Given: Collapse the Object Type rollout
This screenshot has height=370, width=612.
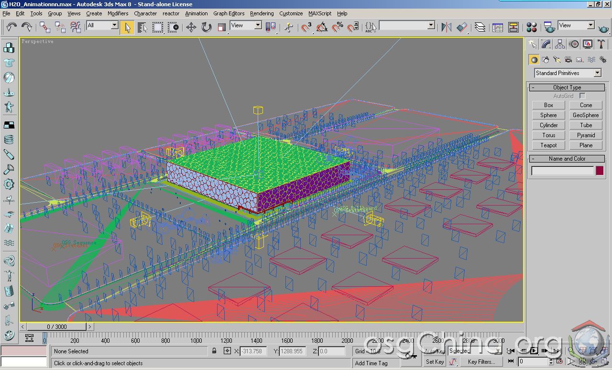Looking at the screenshot, I should (x=567, y=87).
